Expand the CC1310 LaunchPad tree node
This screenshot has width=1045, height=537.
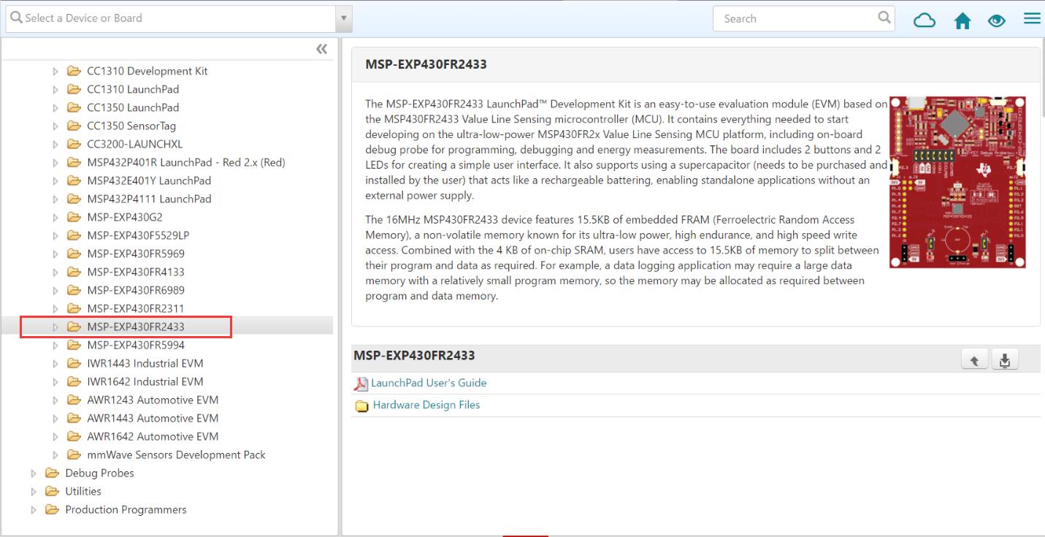55,89
